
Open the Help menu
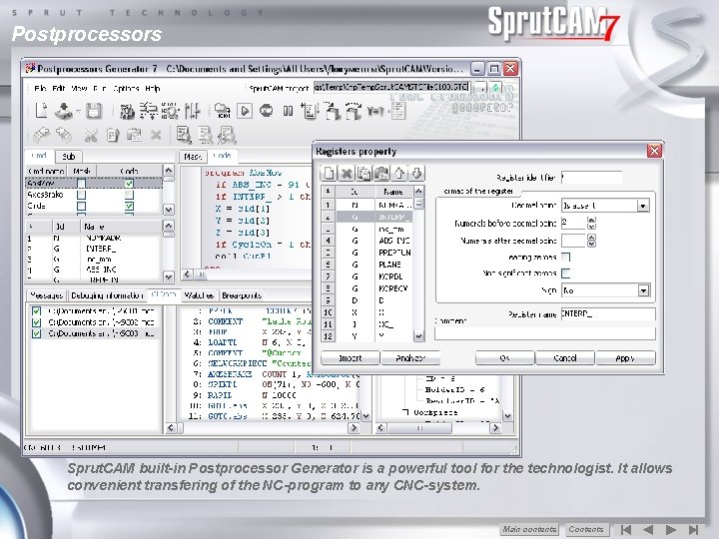(x=152, y=88)
